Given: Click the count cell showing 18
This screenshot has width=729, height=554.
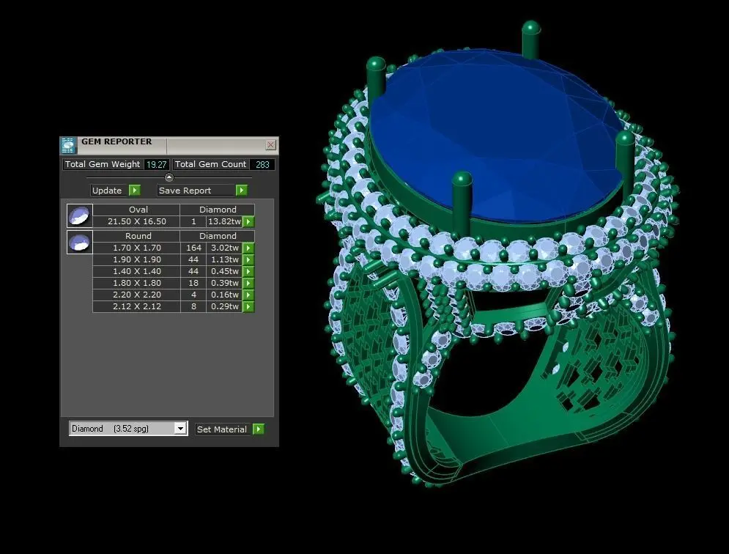Looking at the screenshot, I should click(193, 283).
